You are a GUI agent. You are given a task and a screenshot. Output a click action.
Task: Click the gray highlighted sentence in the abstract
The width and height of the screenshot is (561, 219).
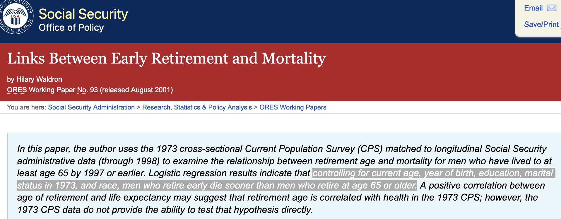(x=217, y=185)
